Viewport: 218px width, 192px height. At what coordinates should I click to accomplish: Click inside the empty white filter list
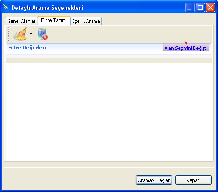109,112
